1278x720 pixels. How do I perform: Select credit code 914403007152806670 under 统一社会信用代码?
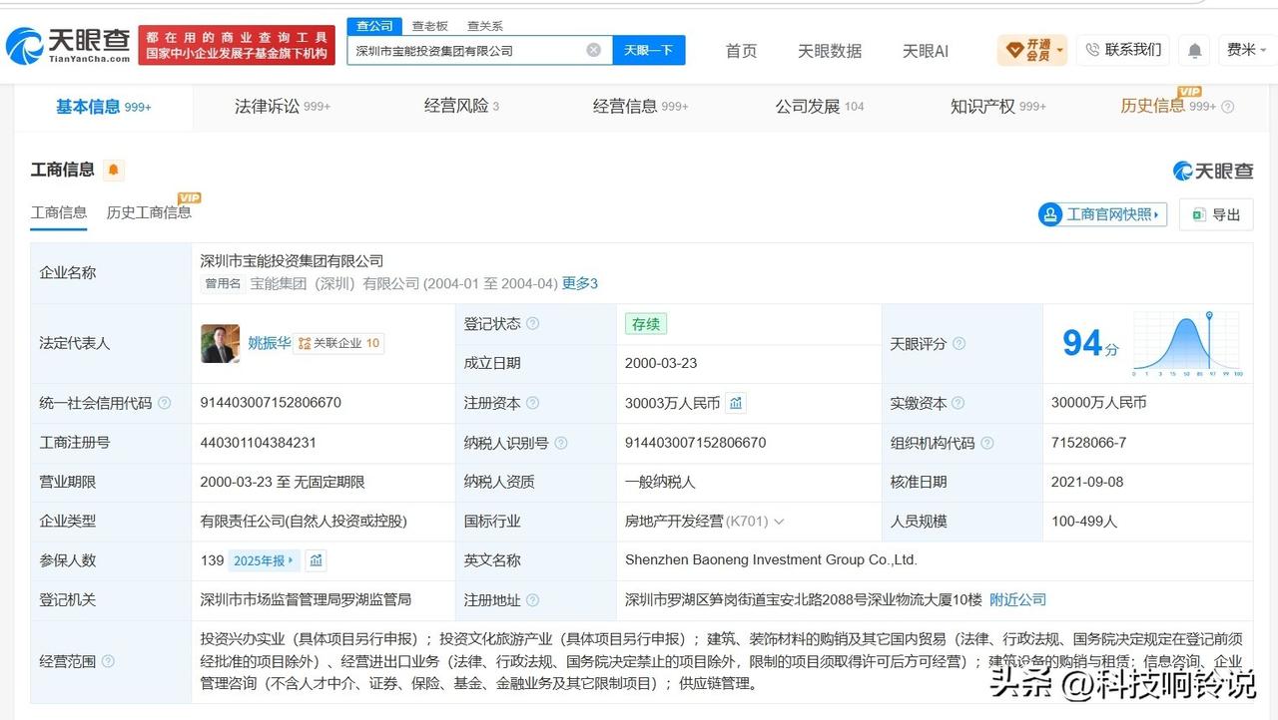click(271, 403)
